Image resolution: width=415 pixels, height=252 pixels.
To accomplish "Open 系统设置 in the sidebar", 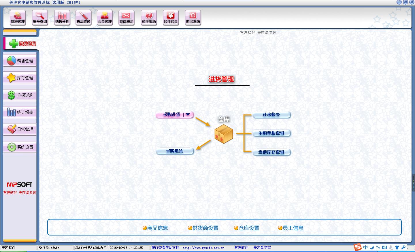I will click(20, 147).
